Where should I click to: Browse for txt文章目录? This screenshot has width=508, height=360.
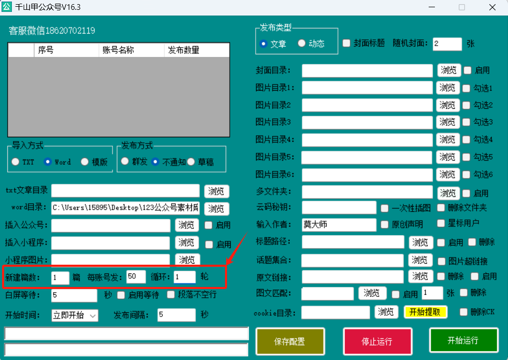pos(217,191)
